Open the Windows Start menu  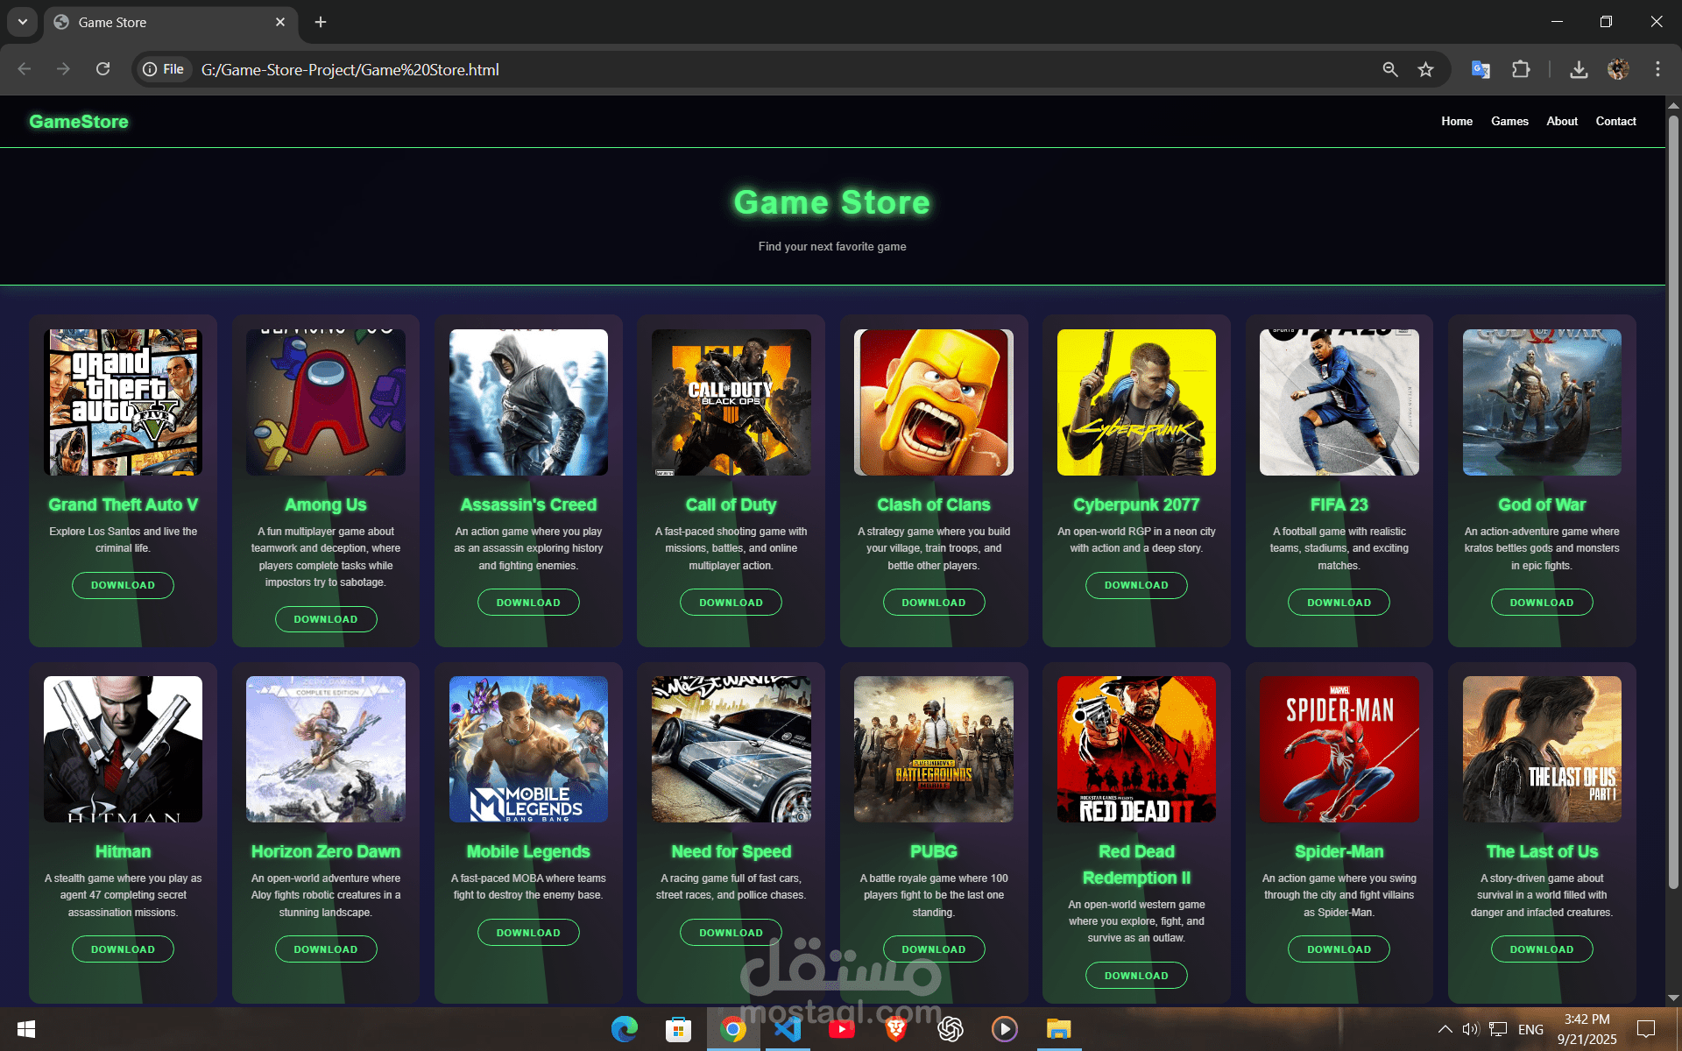(26, 1029)
